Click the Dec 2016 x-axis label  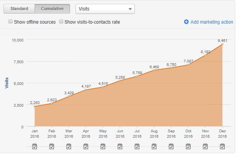pos(222,134)
